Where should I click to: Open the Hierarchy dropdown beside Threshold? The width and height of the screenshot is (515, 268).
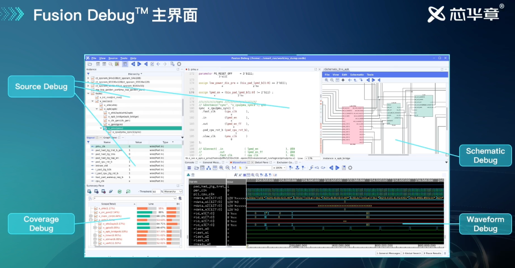tap(173, 191)
